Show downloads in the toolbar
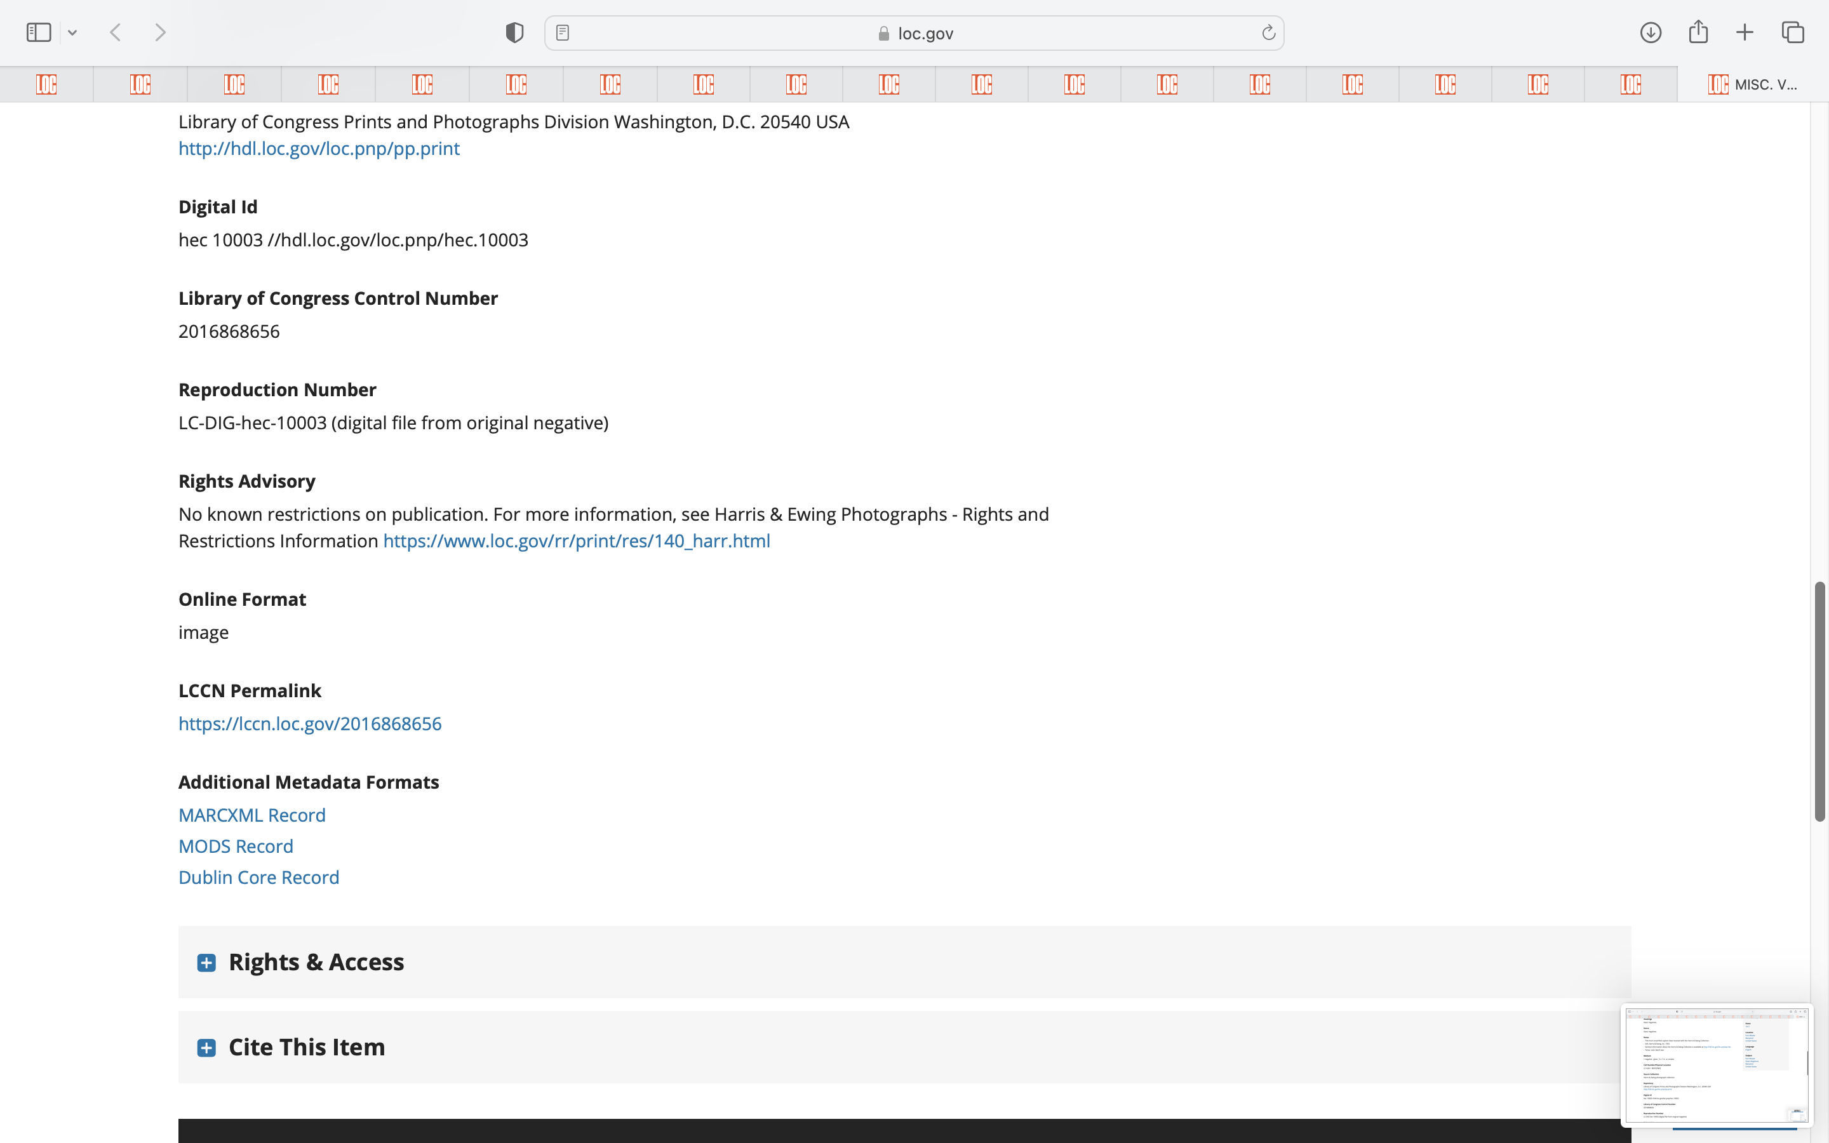Viewport: 1829px width, 1143px height. click(x=1651, y=32)
